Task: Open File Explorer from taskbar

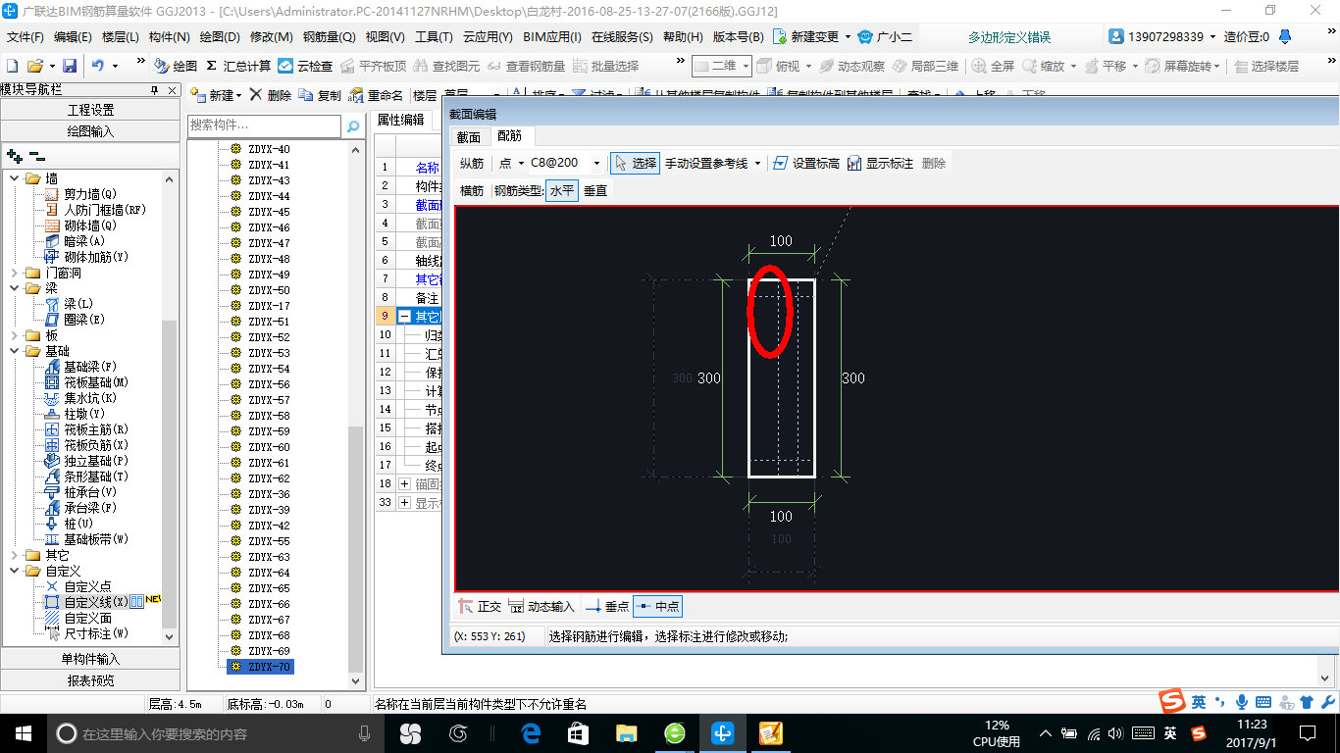Action: pyautogui.click(x=627, y=733)
